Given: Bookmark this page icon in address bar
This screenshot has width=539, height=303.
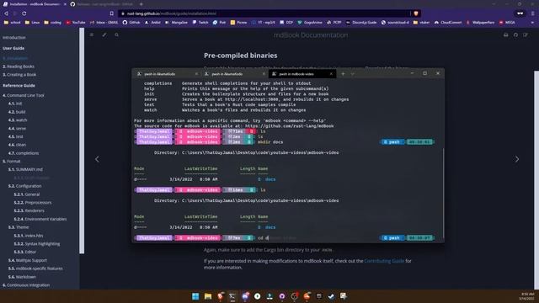Looking at the screenshot, I should [112, 13].
